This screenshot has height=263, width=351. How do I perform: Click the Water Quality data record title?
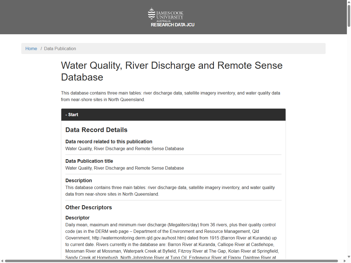(x=124, y=148)
